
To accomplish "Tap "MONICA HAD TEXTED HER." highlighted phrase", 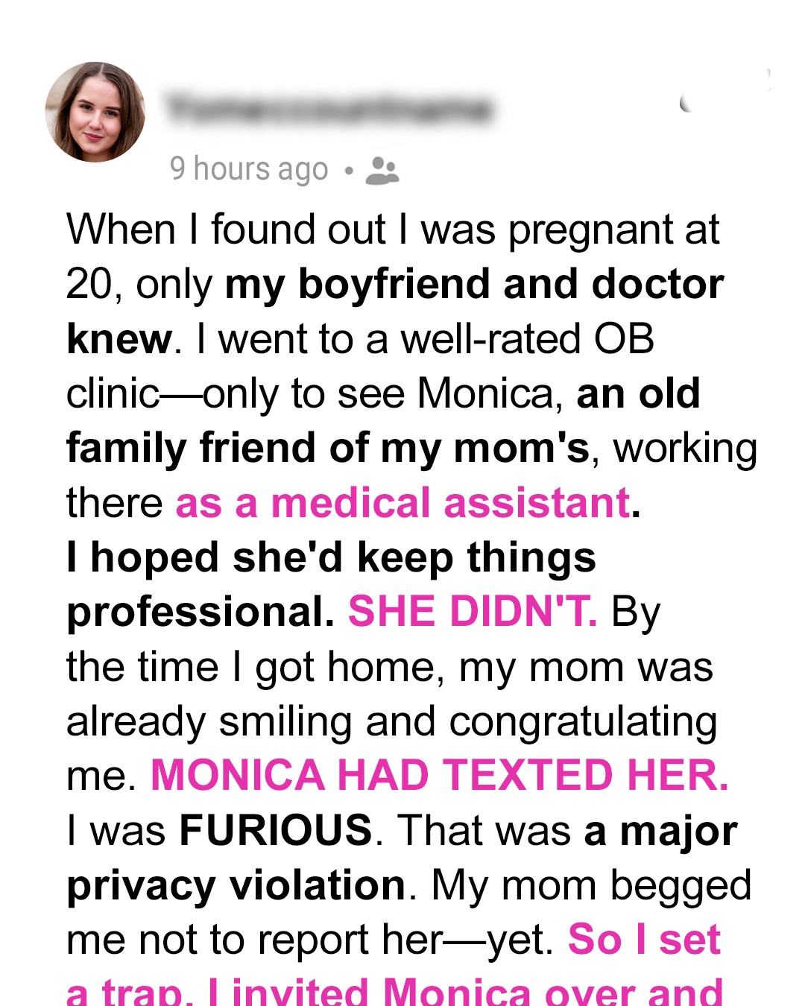I will coord(440,775).
